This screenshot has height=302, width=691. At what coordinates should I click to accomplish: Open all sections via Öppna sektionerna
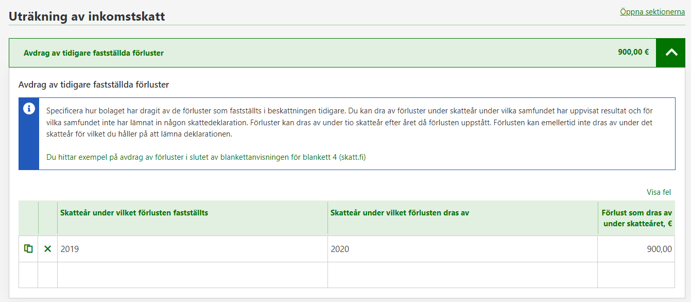(652, 12)
